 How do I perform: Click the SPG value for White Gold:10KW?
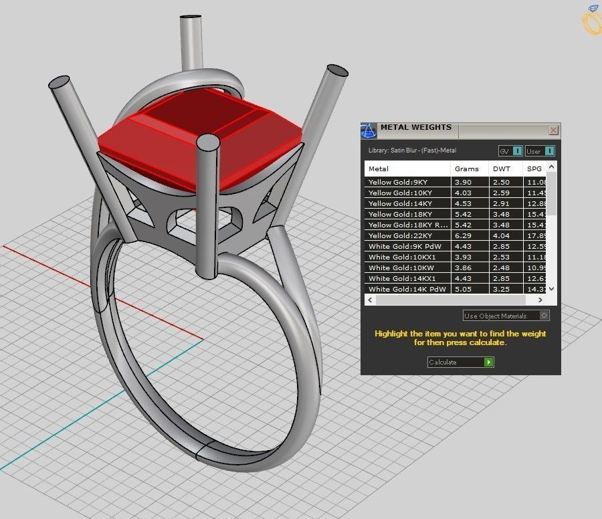[x=535, y=268]
